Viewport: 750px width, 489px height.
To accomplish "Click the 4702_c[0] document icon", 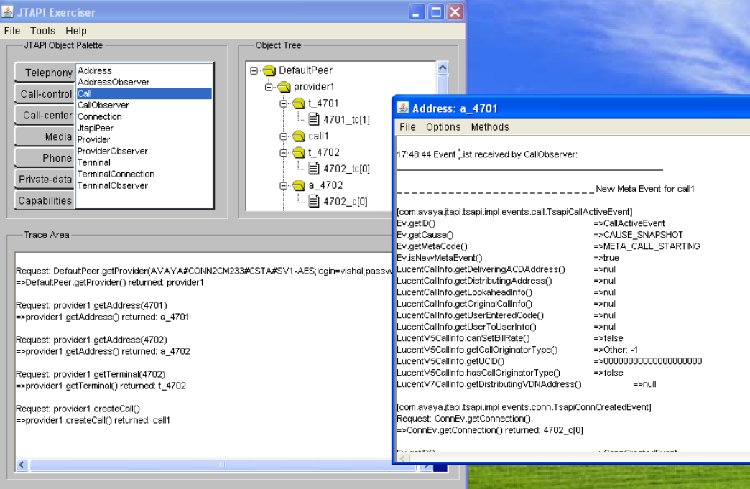I will [x=314, y=201].
